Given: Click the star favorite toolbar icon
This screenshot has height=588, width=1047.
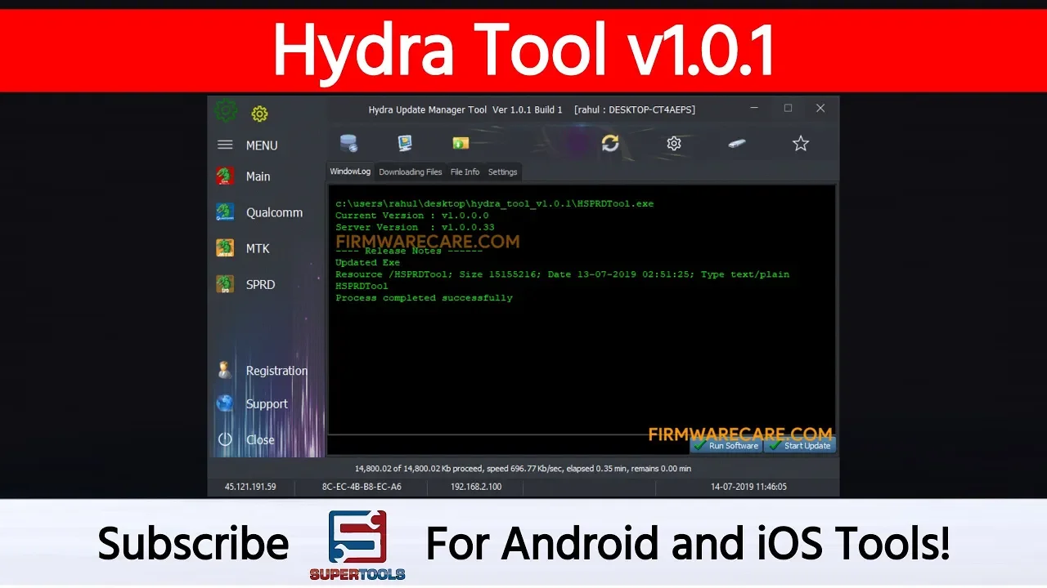Looking at the screenshot, I should pos(801,143).
